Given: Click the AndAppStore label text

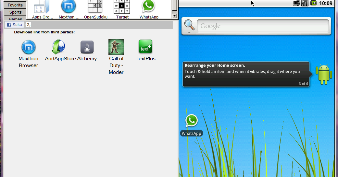Looking at the screenshot, I should click(60, 59).
